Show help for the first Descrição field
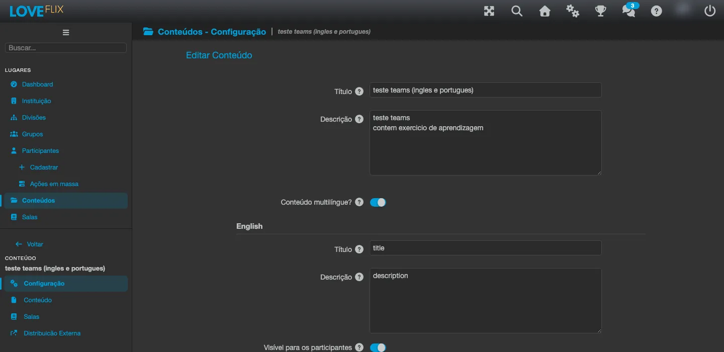Viewport: 724px width, 352px height. (359, 119)
